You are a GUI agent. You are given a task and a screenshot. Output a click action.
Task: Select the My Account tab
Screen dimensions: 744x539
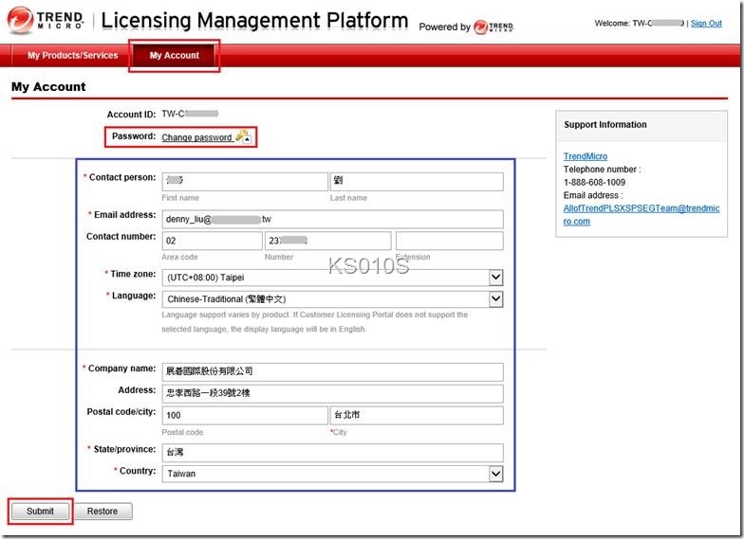pos(175,55)
